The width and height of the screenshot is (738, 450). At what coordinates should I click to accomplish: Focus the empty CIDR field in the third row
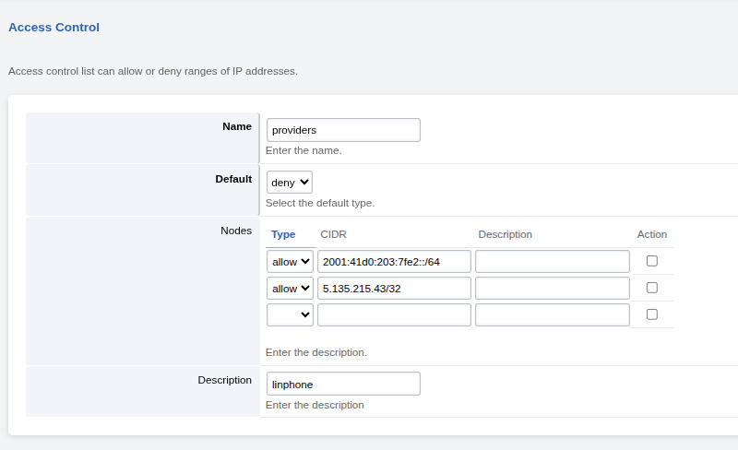pos(394,315)
